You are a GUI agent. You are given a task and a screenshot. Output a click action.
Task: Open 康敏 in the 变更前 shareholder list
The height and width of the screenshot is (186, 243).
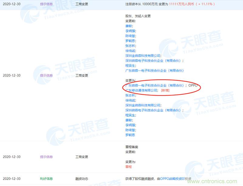point(128,26)
